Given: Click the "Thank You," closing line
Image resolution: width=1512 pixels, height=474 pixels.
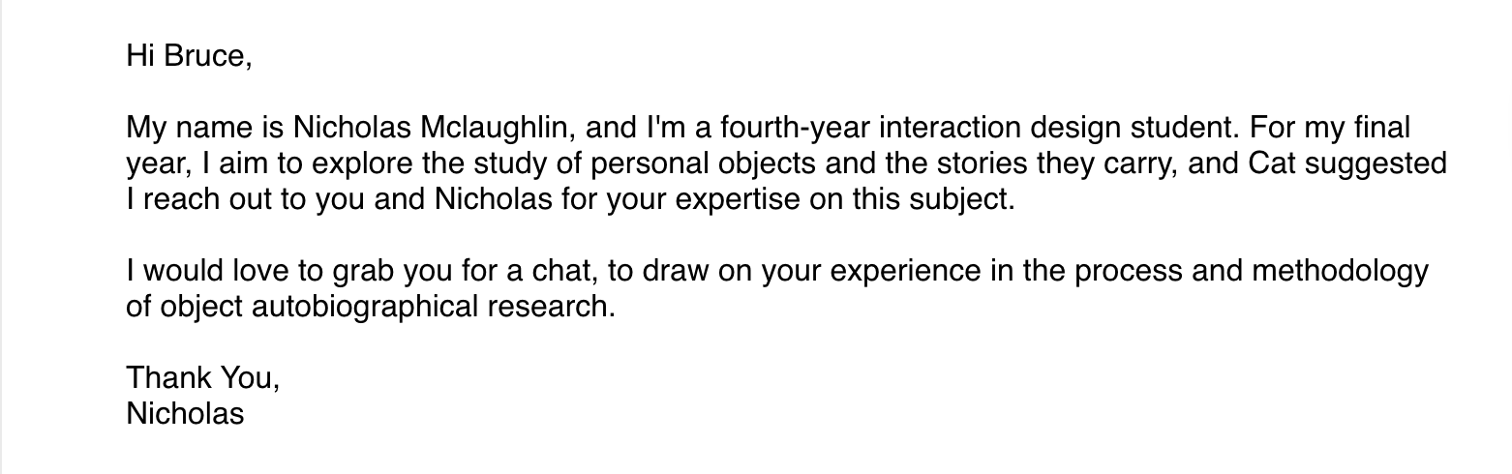Looking at the screenshot, I should pyautogui.click(x=202, y=377).
